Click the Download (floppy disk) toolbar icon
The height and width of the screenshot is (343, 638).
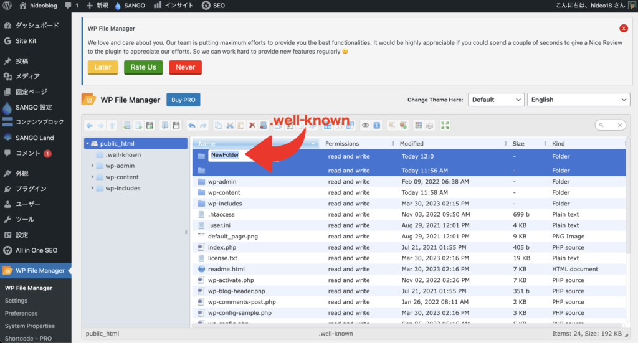(176, 125)
